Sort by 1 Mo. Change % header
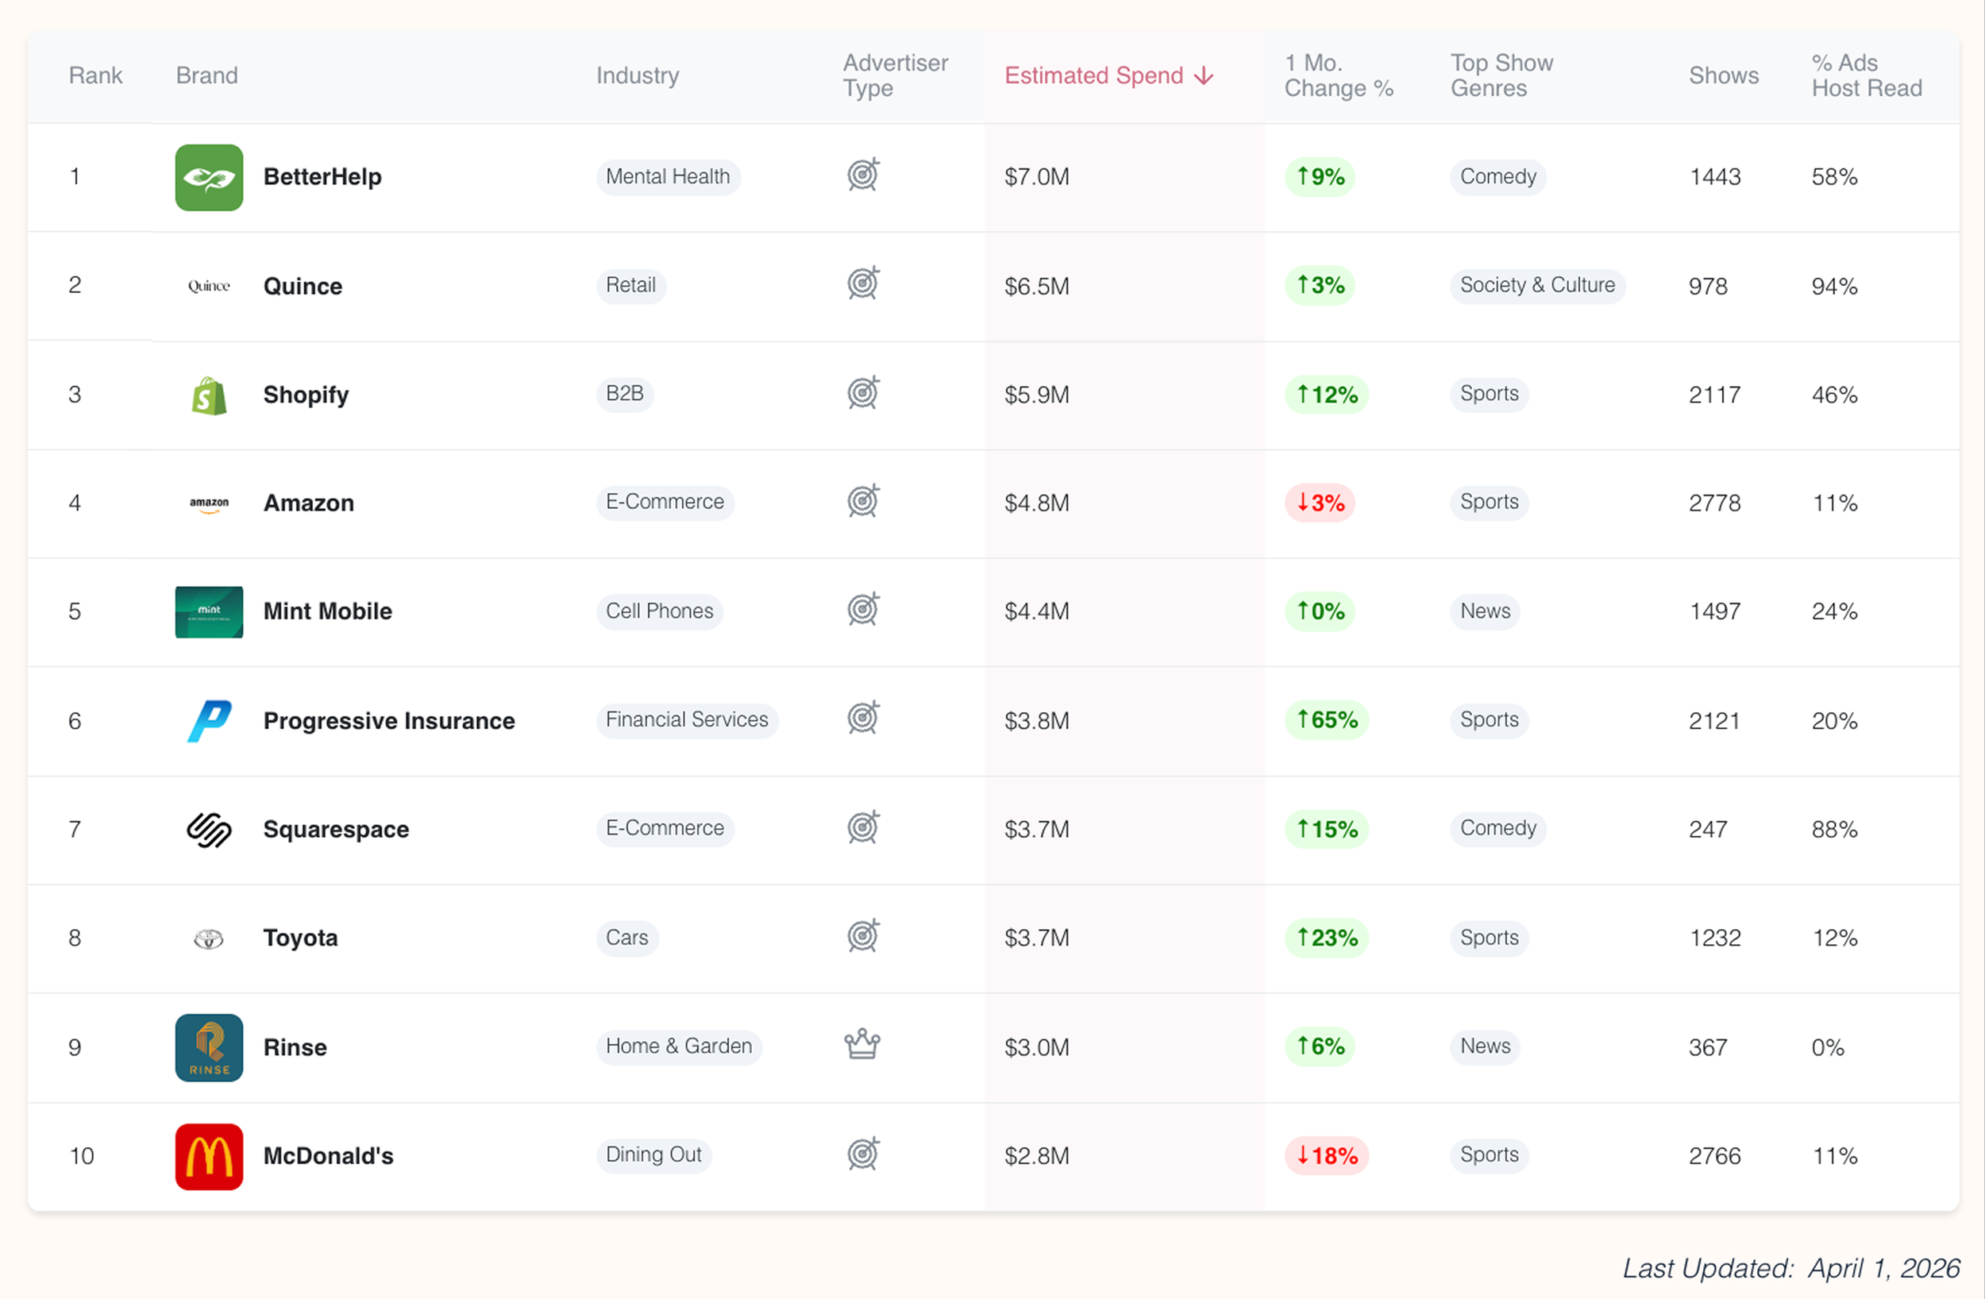 point(1338,75)
